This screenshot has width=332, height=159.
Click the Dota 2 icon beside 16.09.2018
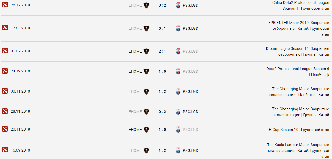(x=5, y=150)
